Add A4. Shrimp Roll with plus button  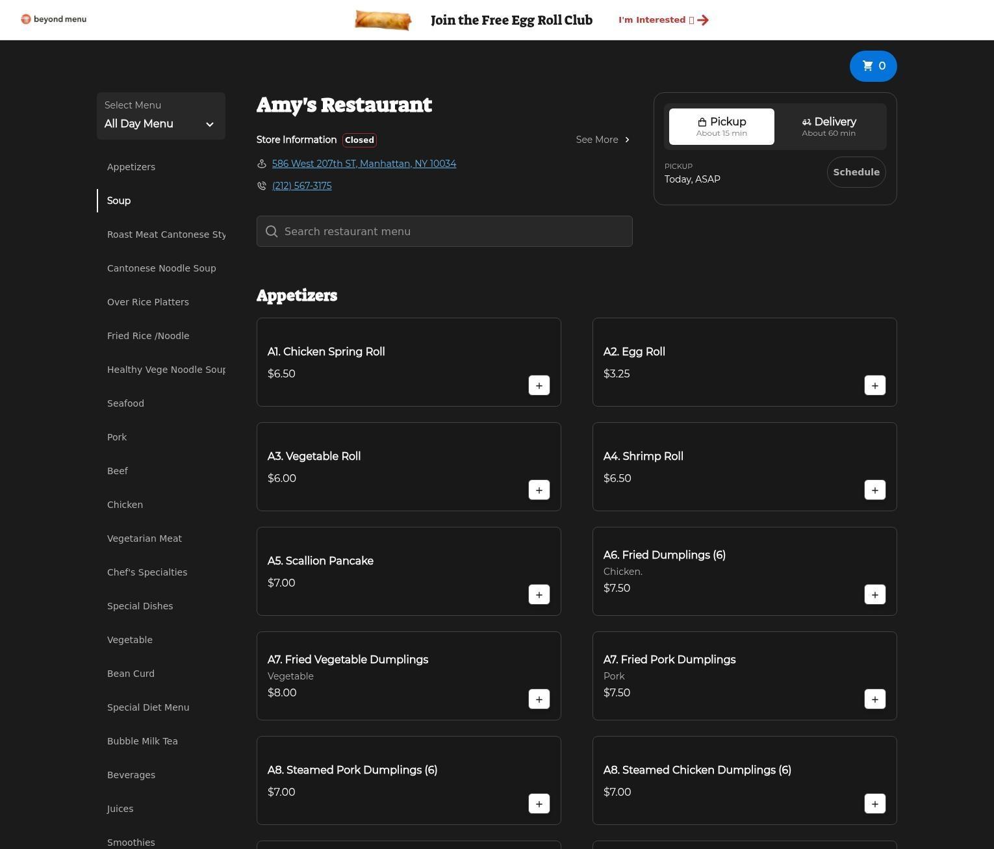click(874, 490)
